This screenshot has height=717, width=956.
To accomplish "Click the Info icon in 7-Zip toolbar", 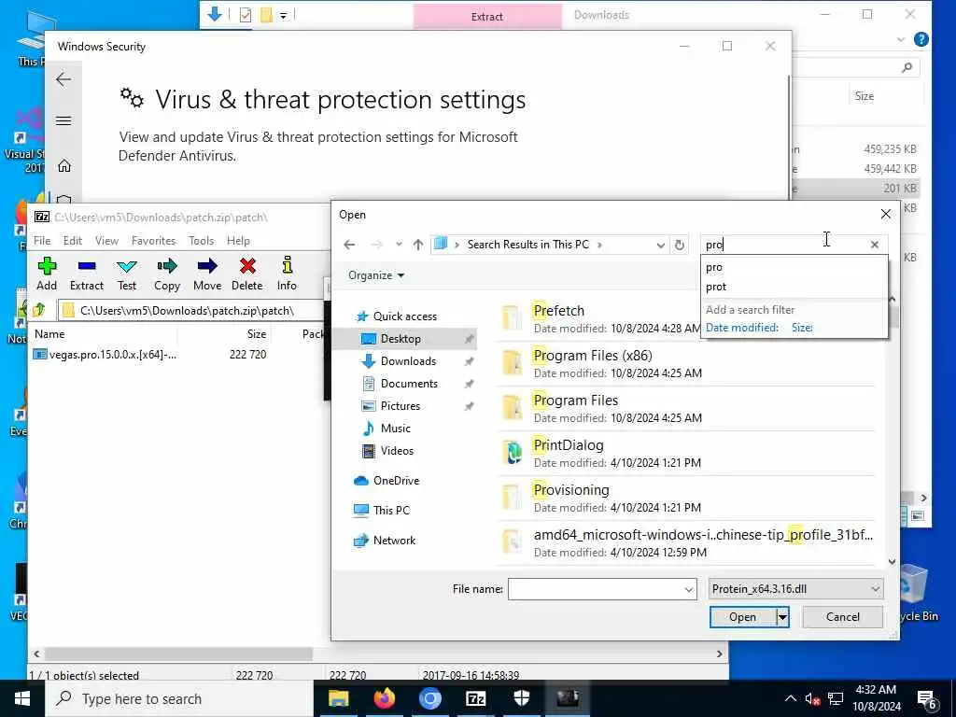I will [288, 266].
